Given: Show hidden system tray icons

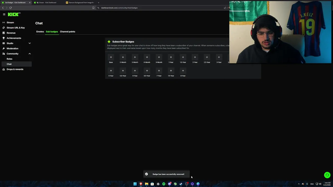Looking at the screenshot, I should coord(299,184).
